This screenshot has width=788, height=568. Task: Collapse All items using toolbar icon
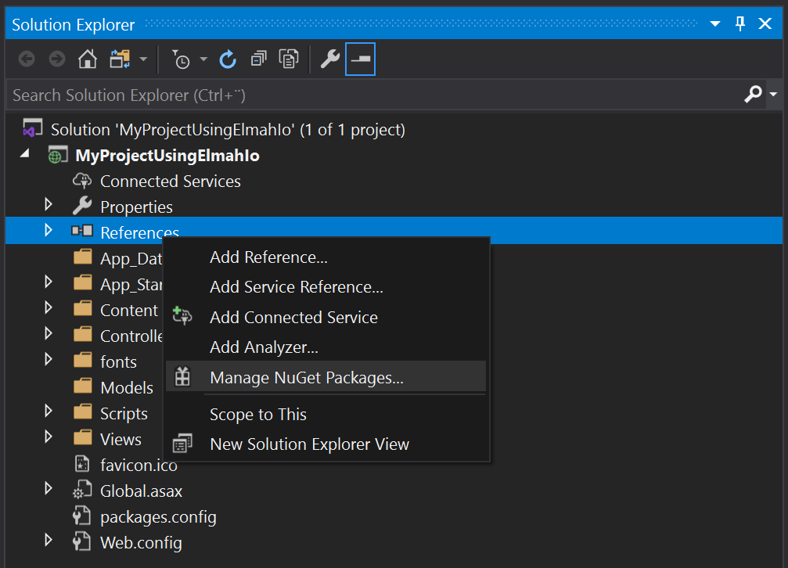tap(258, 59)
